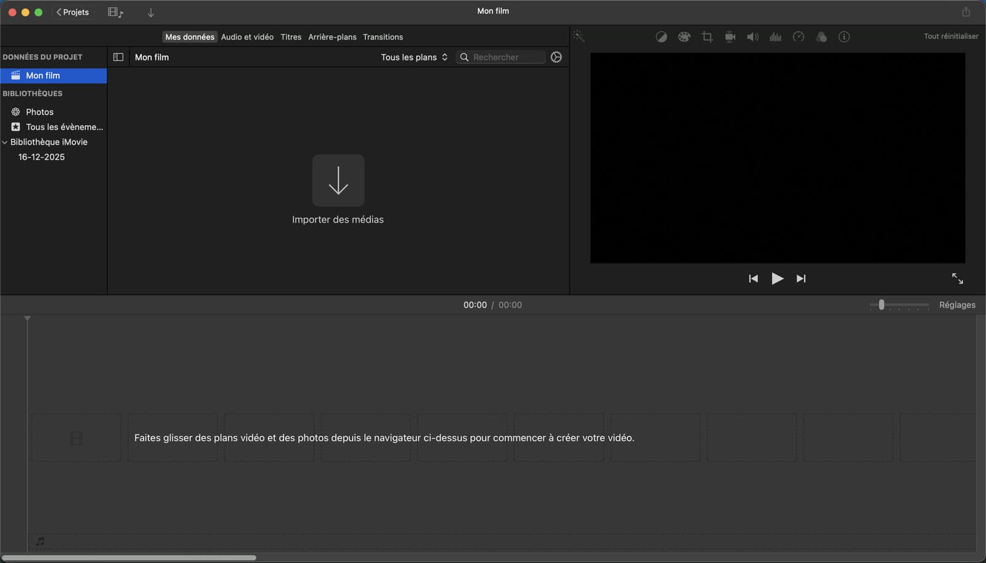The width and height of the screenshot is (986, 563).
Task: Click the filmstrip placeholder in timeline
Action: [x=76, y=438]
